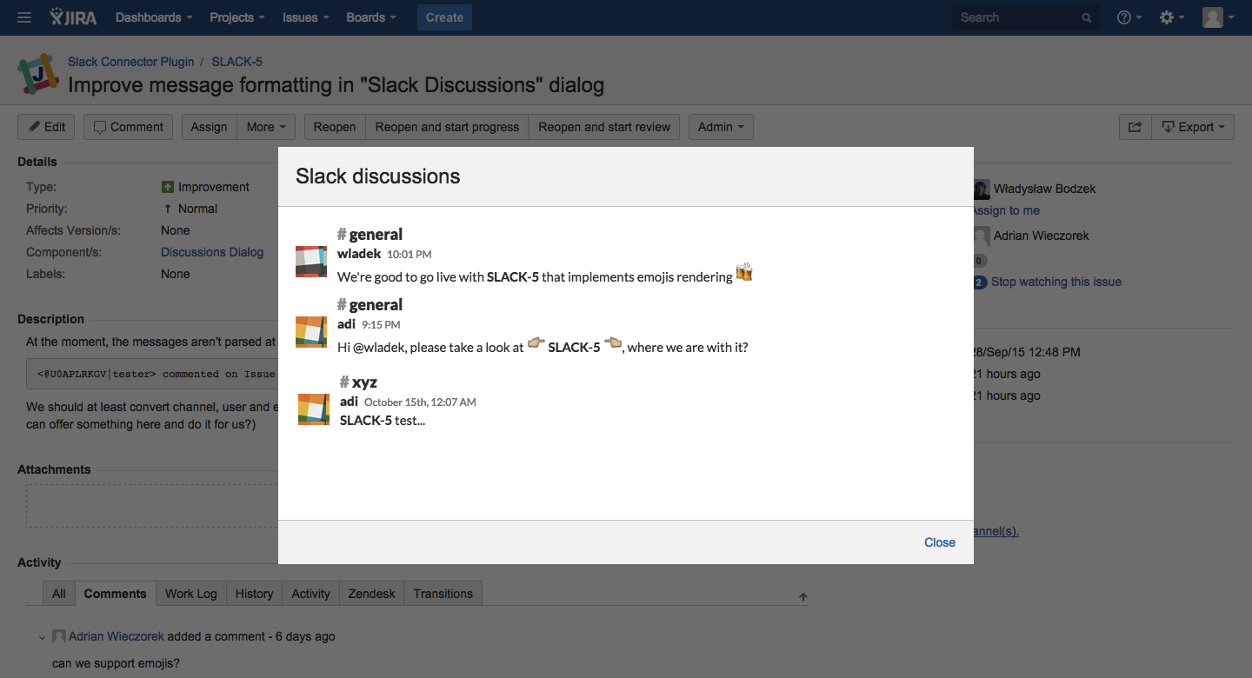Screen dimensions: 1252x678
Task: Switch to the Work Log tab
Action: (190, 594)
